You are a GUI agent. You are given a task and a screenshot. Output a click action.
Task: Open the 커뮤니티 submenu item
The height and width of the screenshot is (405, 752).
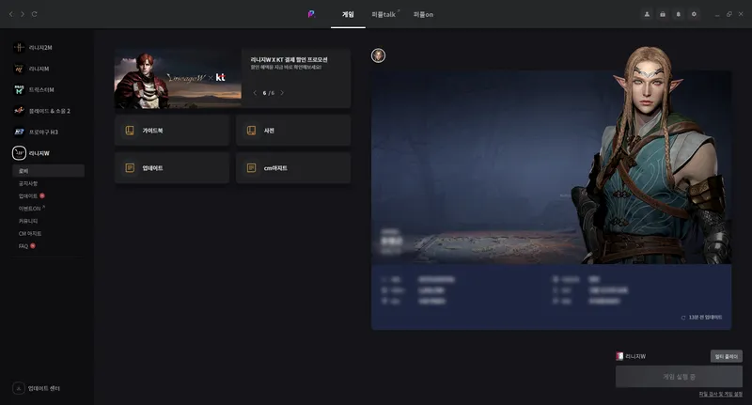[28, 221]
